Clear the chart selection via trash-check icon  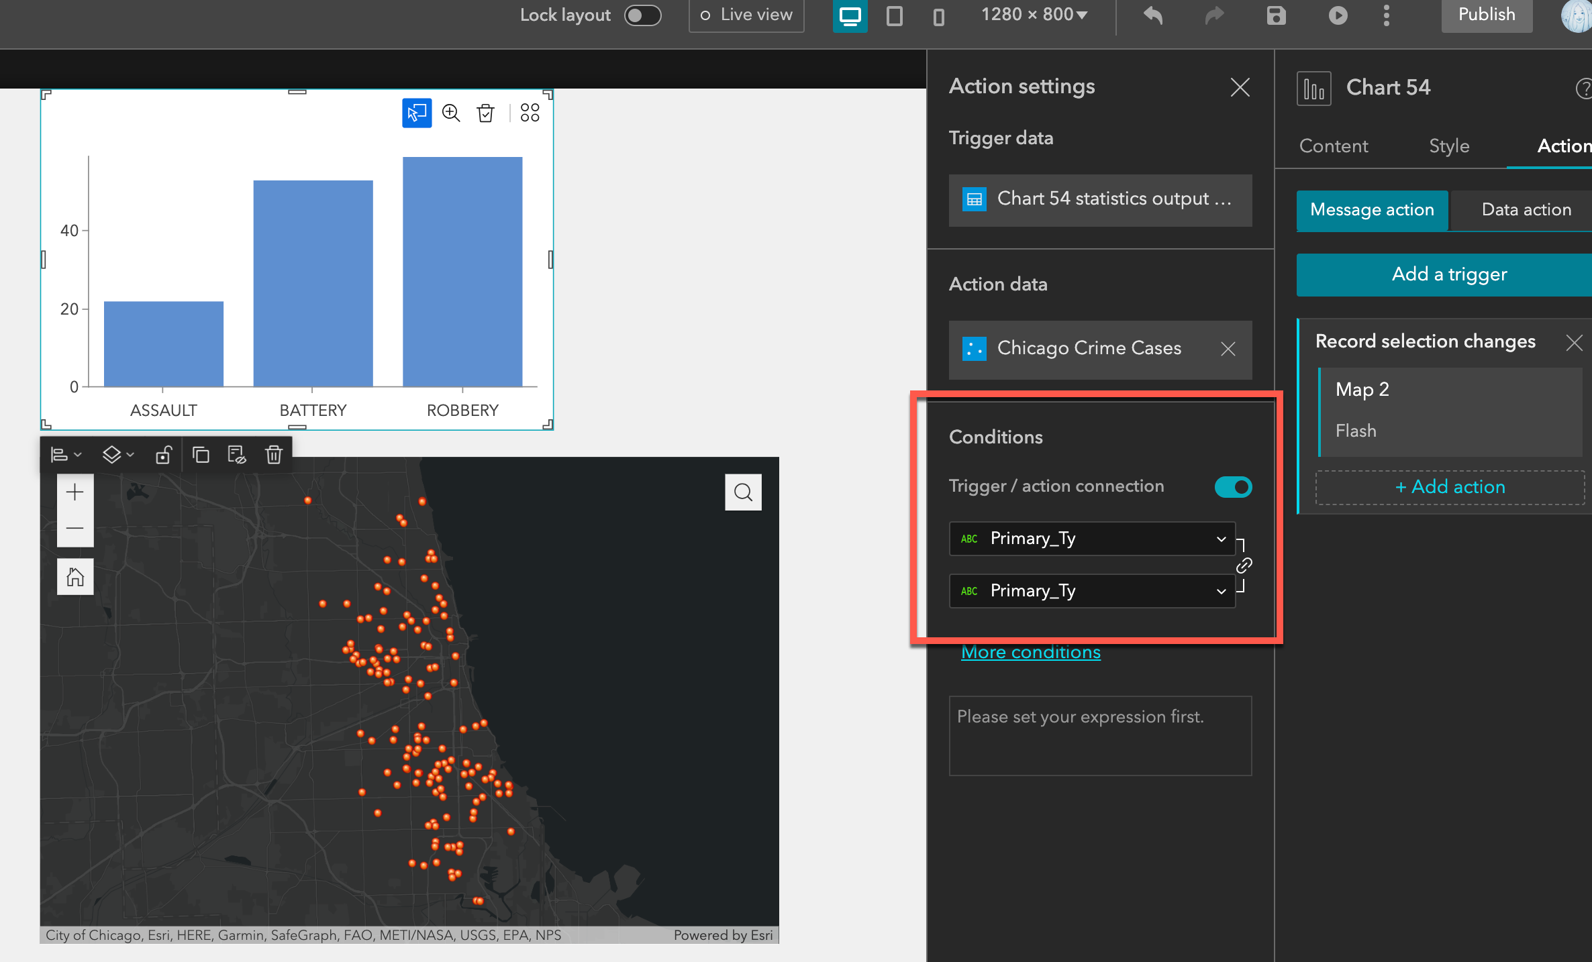coord(485,113)
